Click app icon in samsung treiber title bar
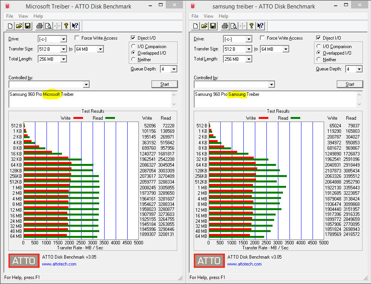Screen dimensions: 371x284 click(x=193, y=6)
